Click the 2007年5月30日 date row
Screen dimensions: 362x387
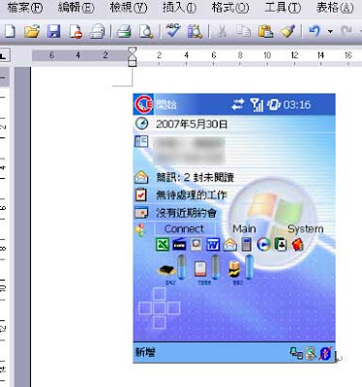[x=192, y=124]
